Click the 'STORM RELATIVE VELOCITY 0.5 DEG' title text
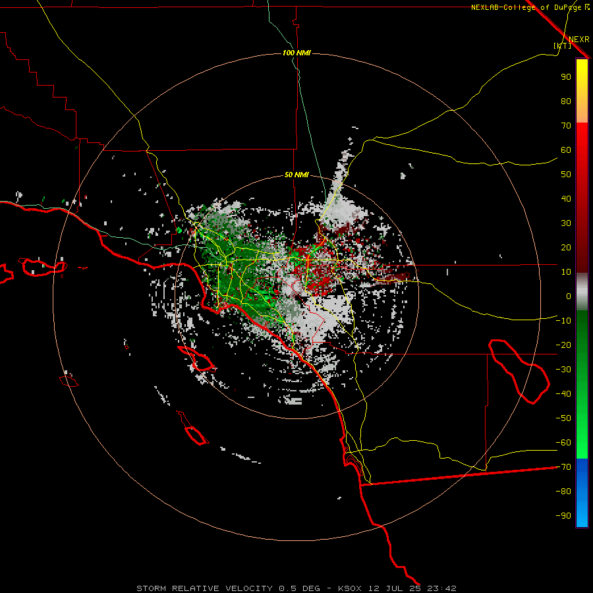Image resolution: width=593 pixels, height=593 pixels. pyautogui.click(x=230, y=588)
